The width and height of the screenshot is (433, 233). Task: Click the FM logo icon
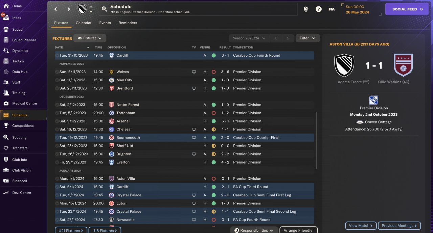pos(331,9)
